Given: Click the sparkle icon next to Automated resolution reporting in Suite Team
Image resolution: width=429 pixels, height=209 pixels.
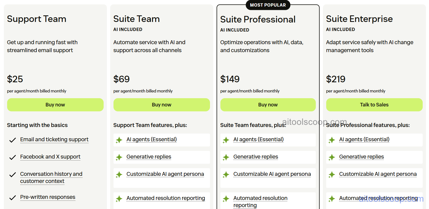Looking at the screenshot, I should [x=119, y=199].
